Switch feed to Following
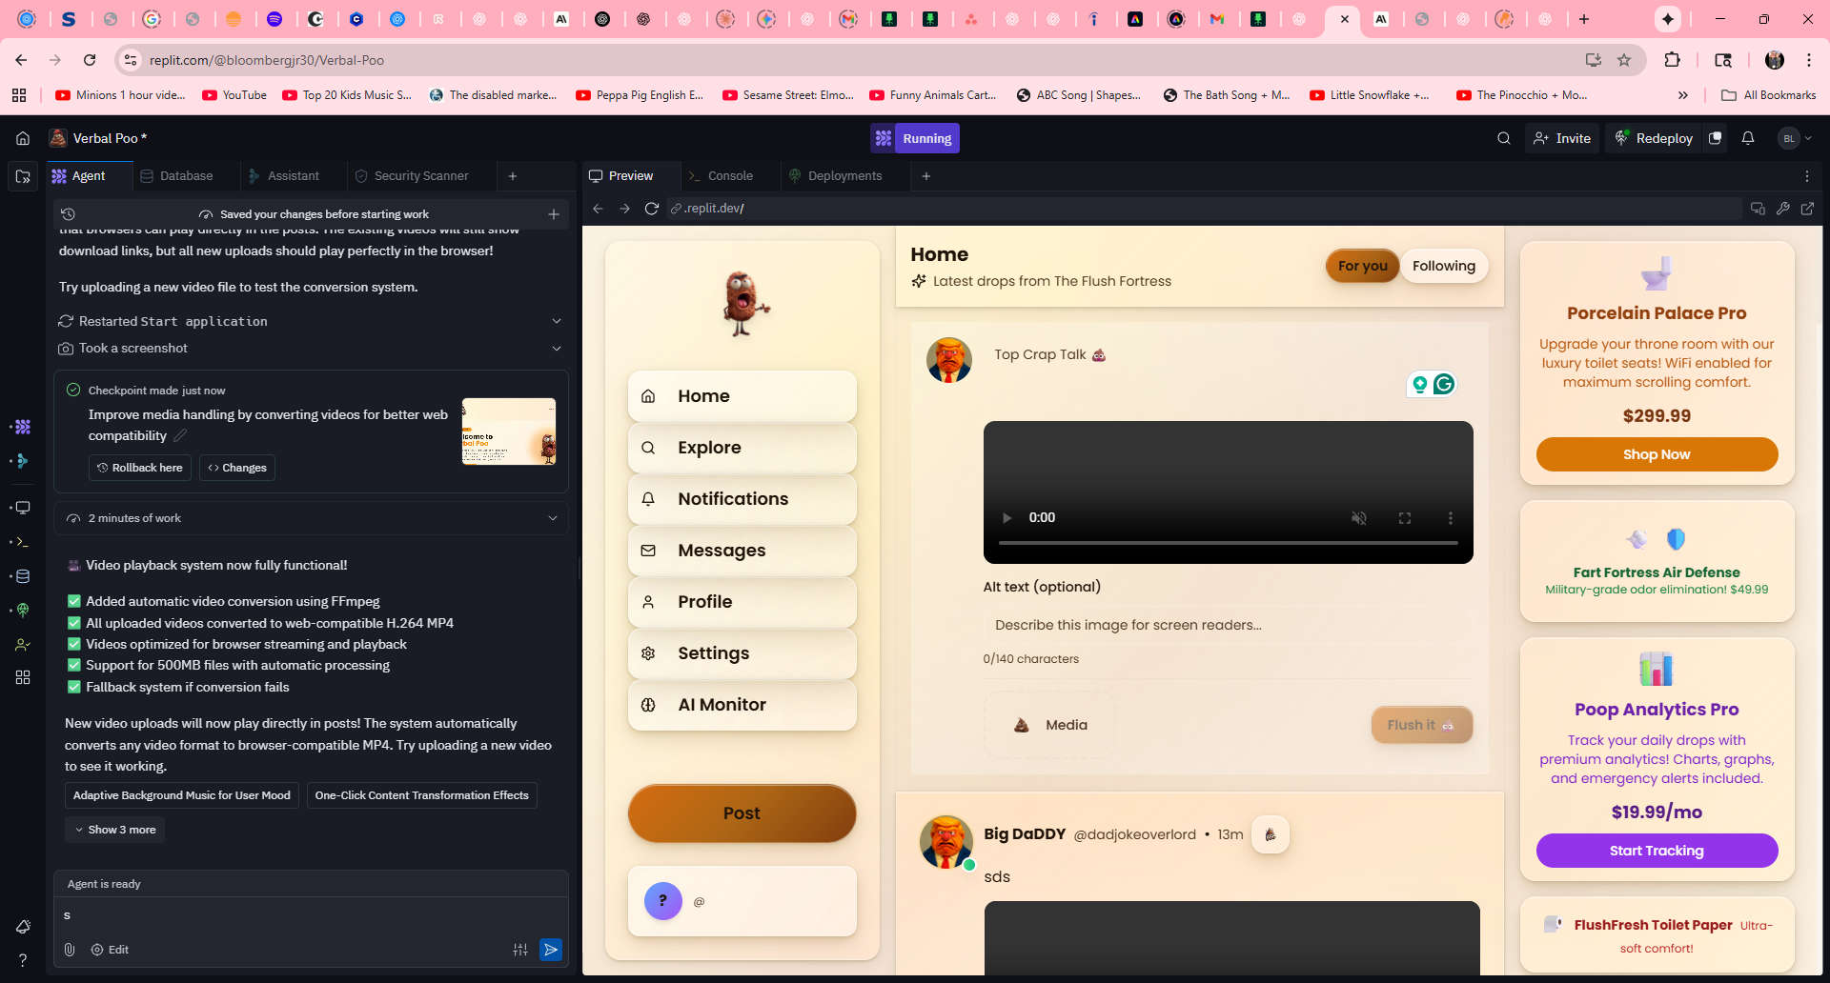 coord(1443,266)
